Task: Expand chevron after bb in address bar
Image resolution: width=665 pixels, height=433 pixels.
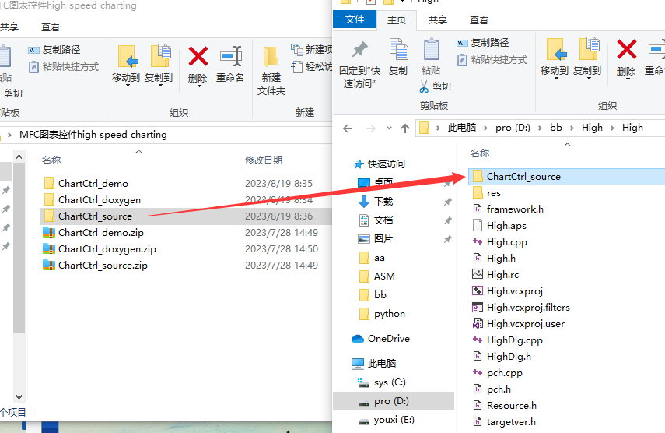Action: click(572, 128)
